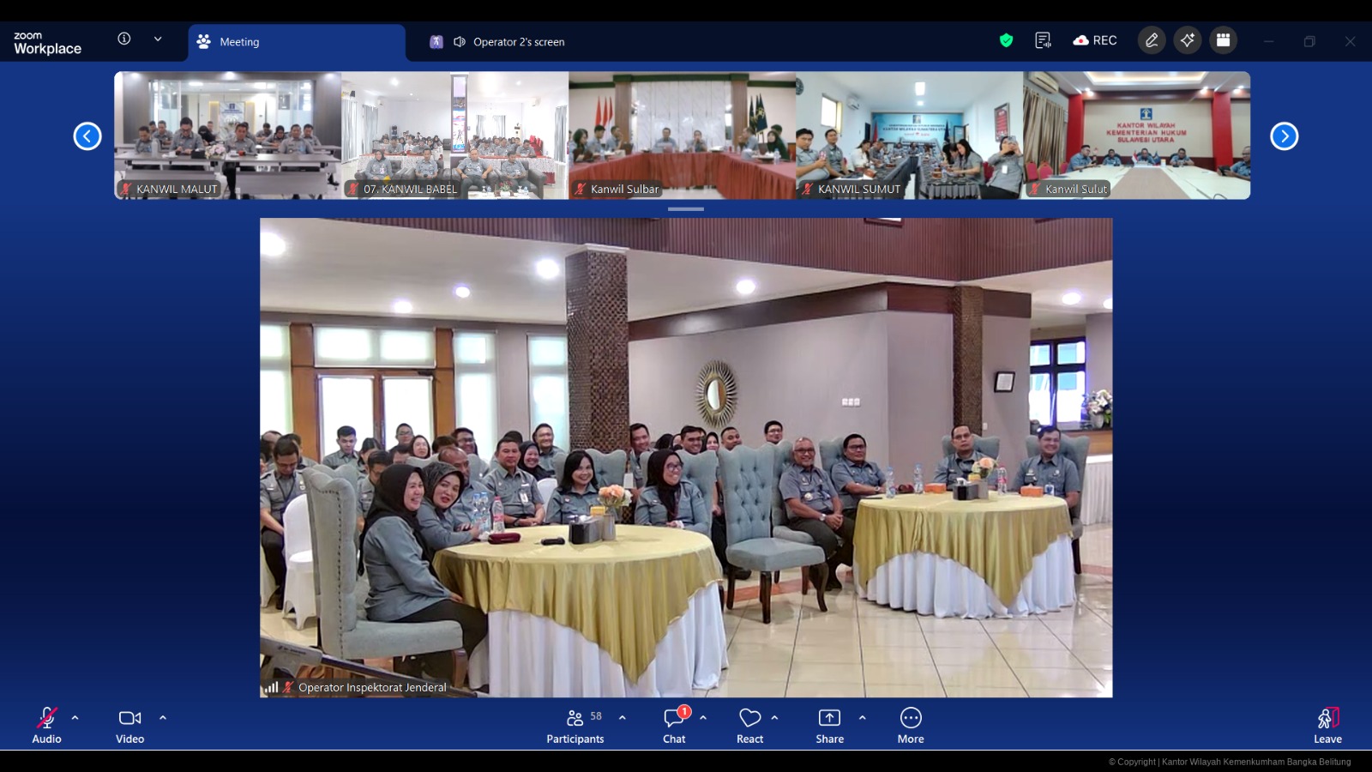Click the network signal strength icon
Viewport: 1372px width, 772px height.
[x=271, y=687]
